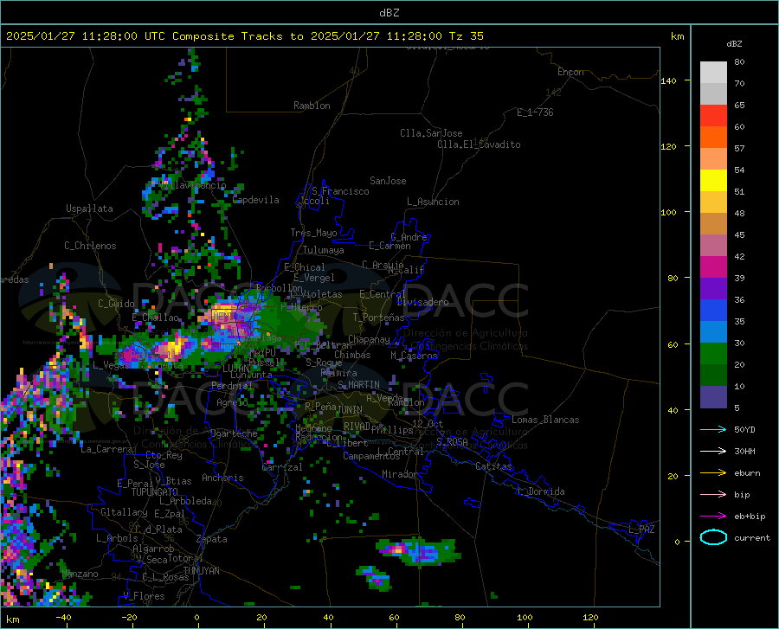
Task: Click the TUNUYAN place label
Action: [201, 571]
